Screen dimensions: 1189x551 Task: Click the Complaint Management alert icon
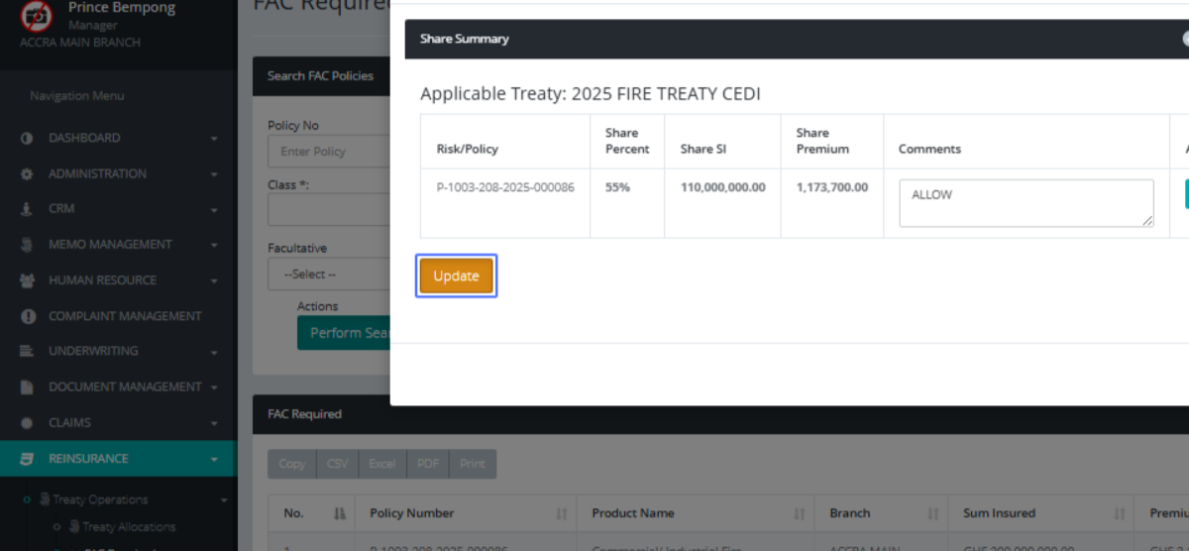pos(27,316)
